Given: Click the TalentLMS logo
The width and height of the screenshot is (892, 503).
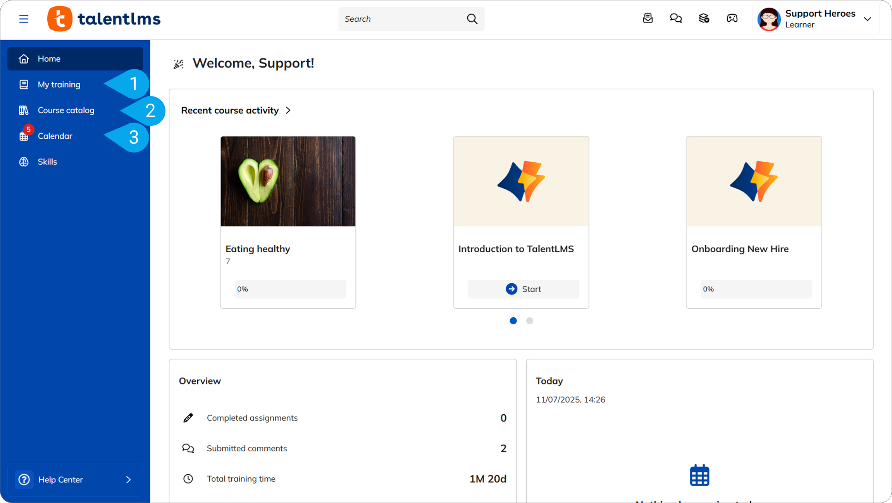Looking at the screenshot, I should tap(104, 19).
